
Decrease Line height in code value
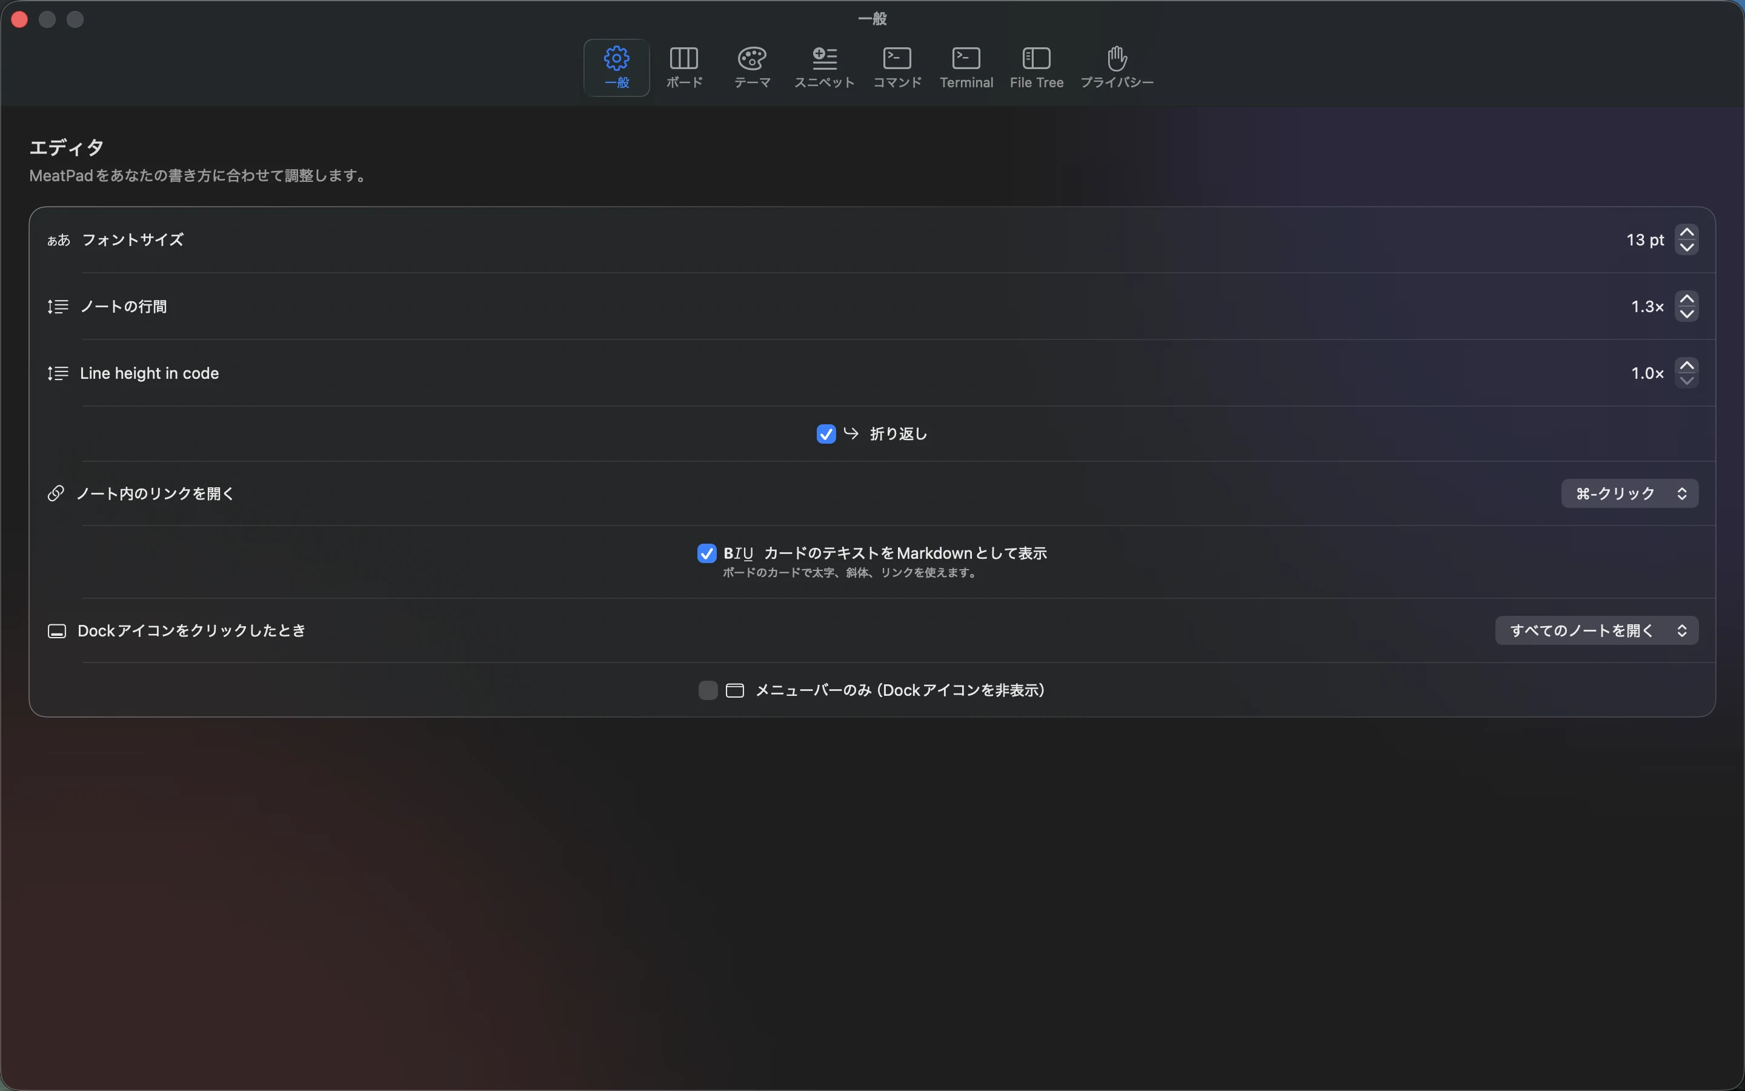1686,380
